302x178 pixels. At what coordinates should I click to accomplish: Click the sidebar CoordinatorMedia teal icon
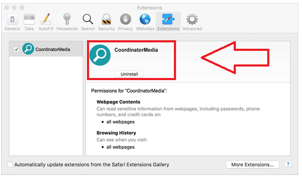click(28, 50)
